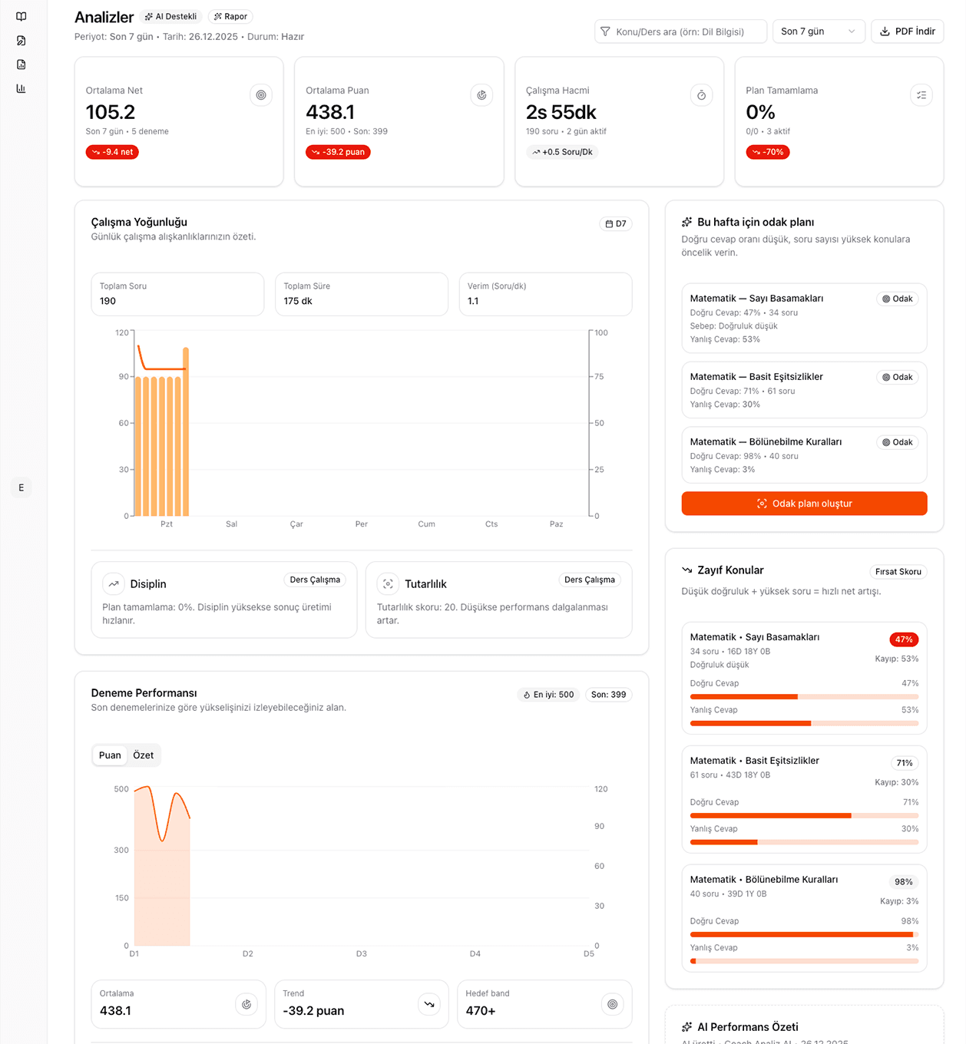This screenshot has height=1044, width=966.
Task: Open the file-chart icon in the sidebar
Action: coord(21,64)
